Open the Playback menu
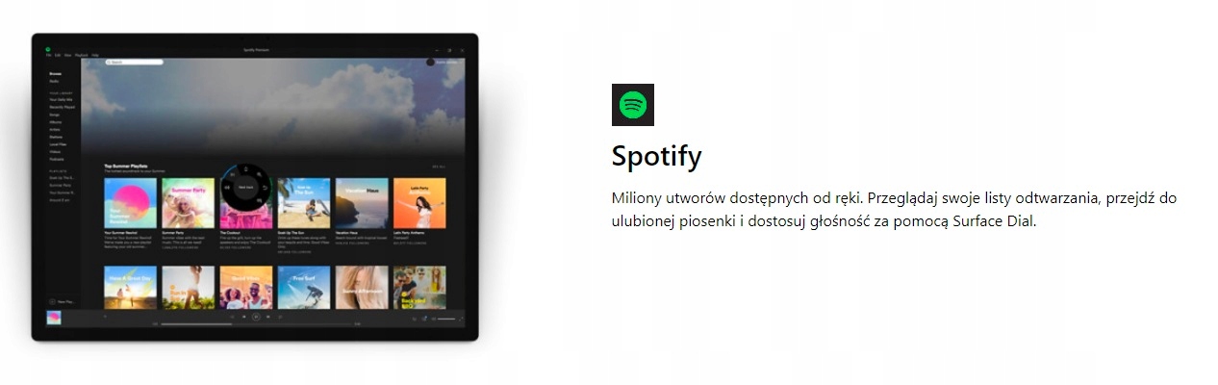This screenshot has width=1218, height=385. [81, 55]
